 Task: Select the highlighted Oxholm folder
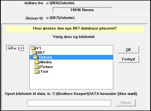pyautogui.click(x=71, y=57)
